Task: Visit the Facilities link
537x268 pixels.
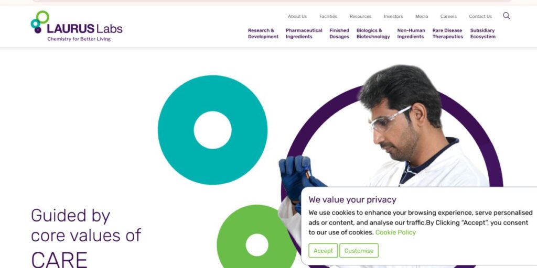Action: pyautogui.click(x=328, y=16)
